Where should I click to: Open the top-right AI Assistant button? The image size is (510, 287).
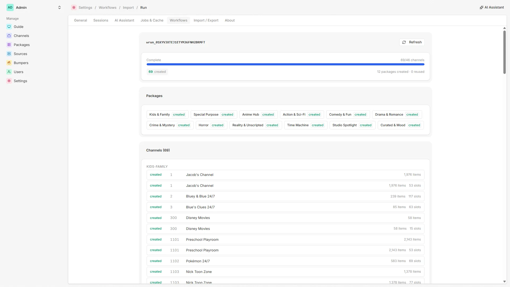coord(492,7)
